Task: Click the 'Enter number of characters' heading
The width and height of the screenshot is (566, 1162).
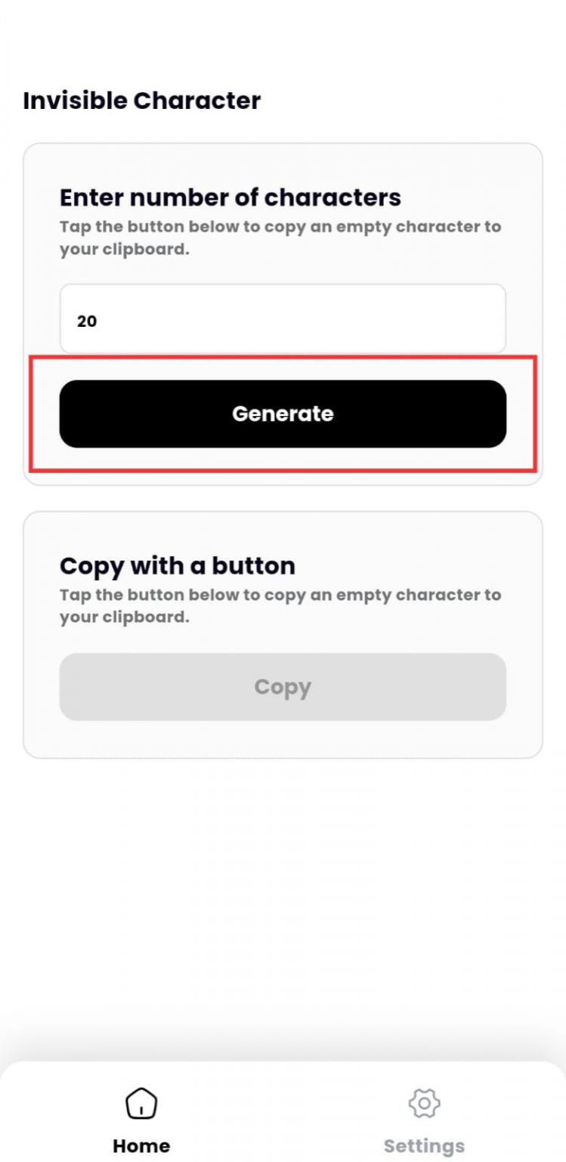Action: [230, 197]
